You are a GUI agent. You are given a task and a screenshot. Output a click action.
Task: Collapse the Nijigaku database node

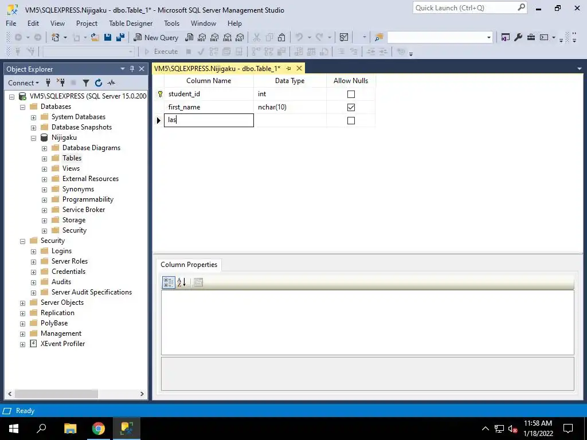(33, 138)
